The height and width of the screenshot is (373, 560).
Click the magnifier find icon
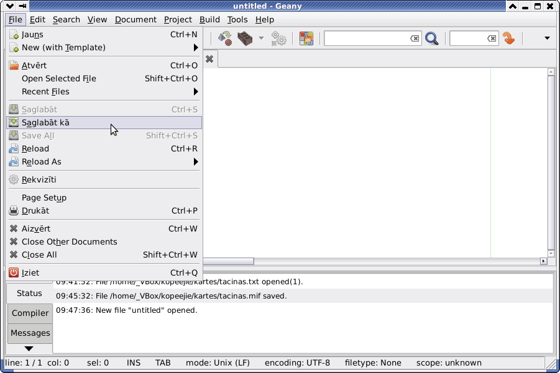pos(432,38)
